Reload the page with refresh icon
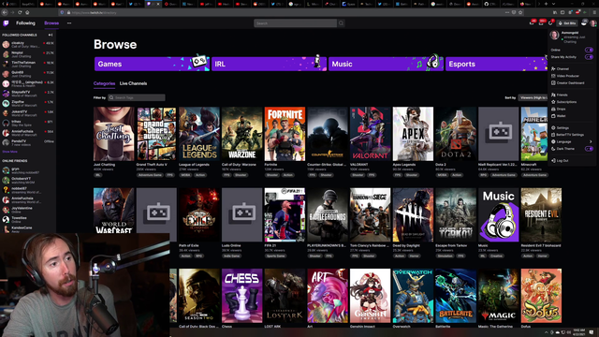This screenshot has height=337, width=599. click(x=20, y=12)
